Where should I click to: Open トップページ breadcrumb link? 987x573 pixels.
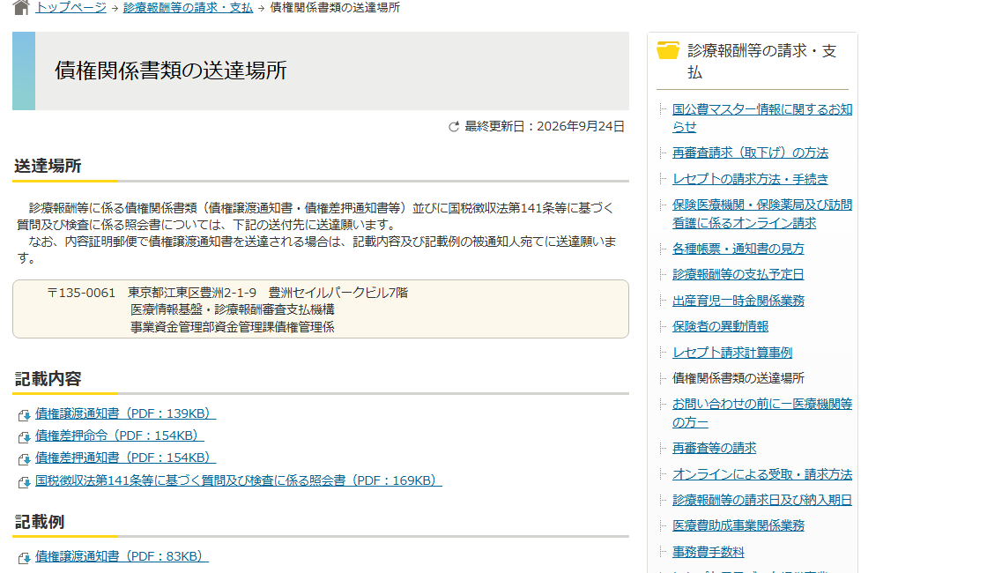(x=71, y=8)
